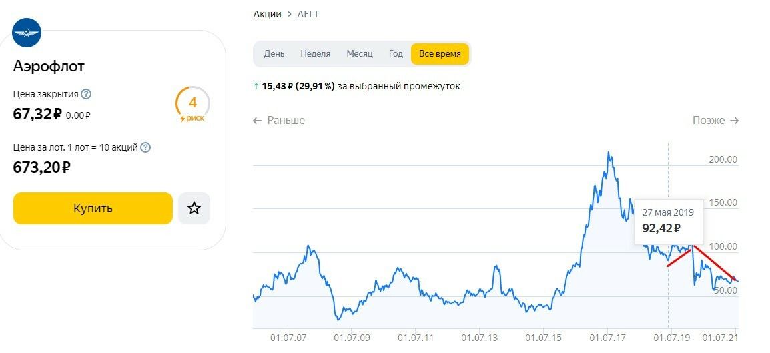This screenshot has width=770, height=353.
Task: Click the green up-arrow change indicator
Action: [x=256, y=86]
